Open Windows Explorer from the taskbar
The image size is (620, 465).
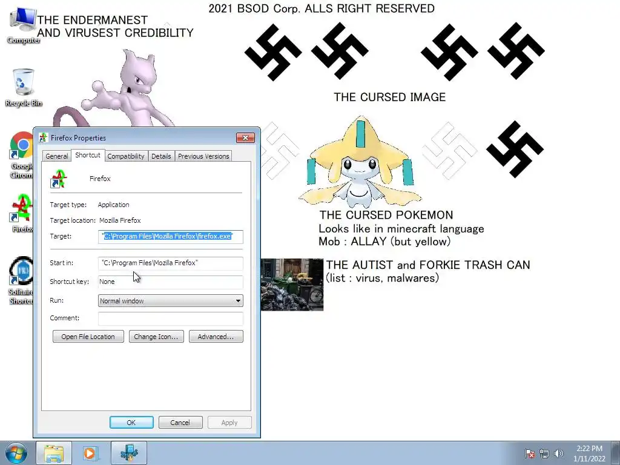point(54,453)
